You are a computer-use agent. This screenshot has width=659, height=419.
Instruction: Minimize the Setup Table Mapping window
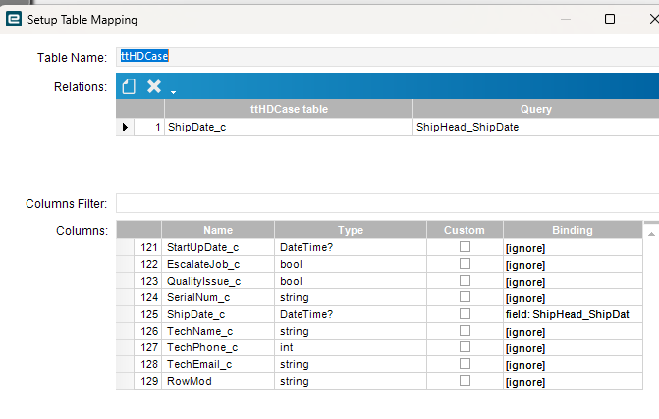(566, 19)
